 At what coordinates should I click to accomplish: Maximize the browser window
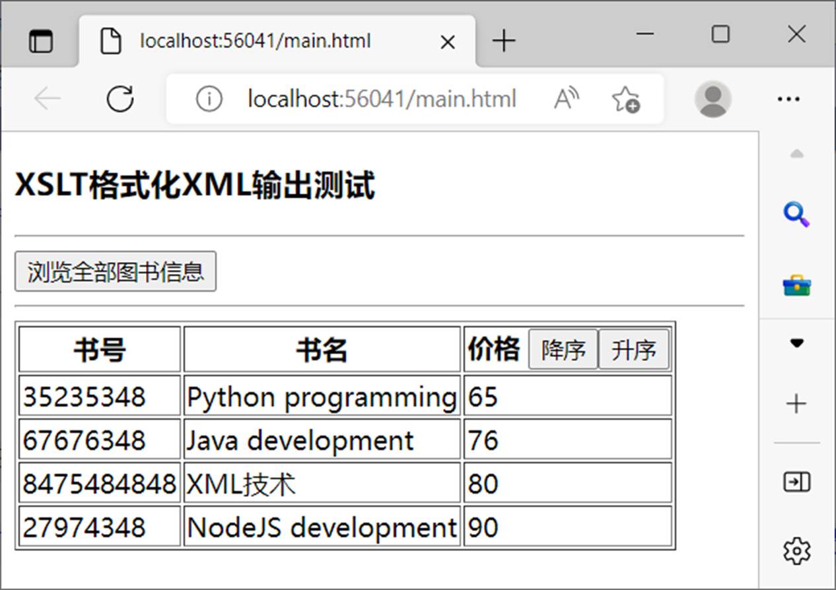pos(720,34)
